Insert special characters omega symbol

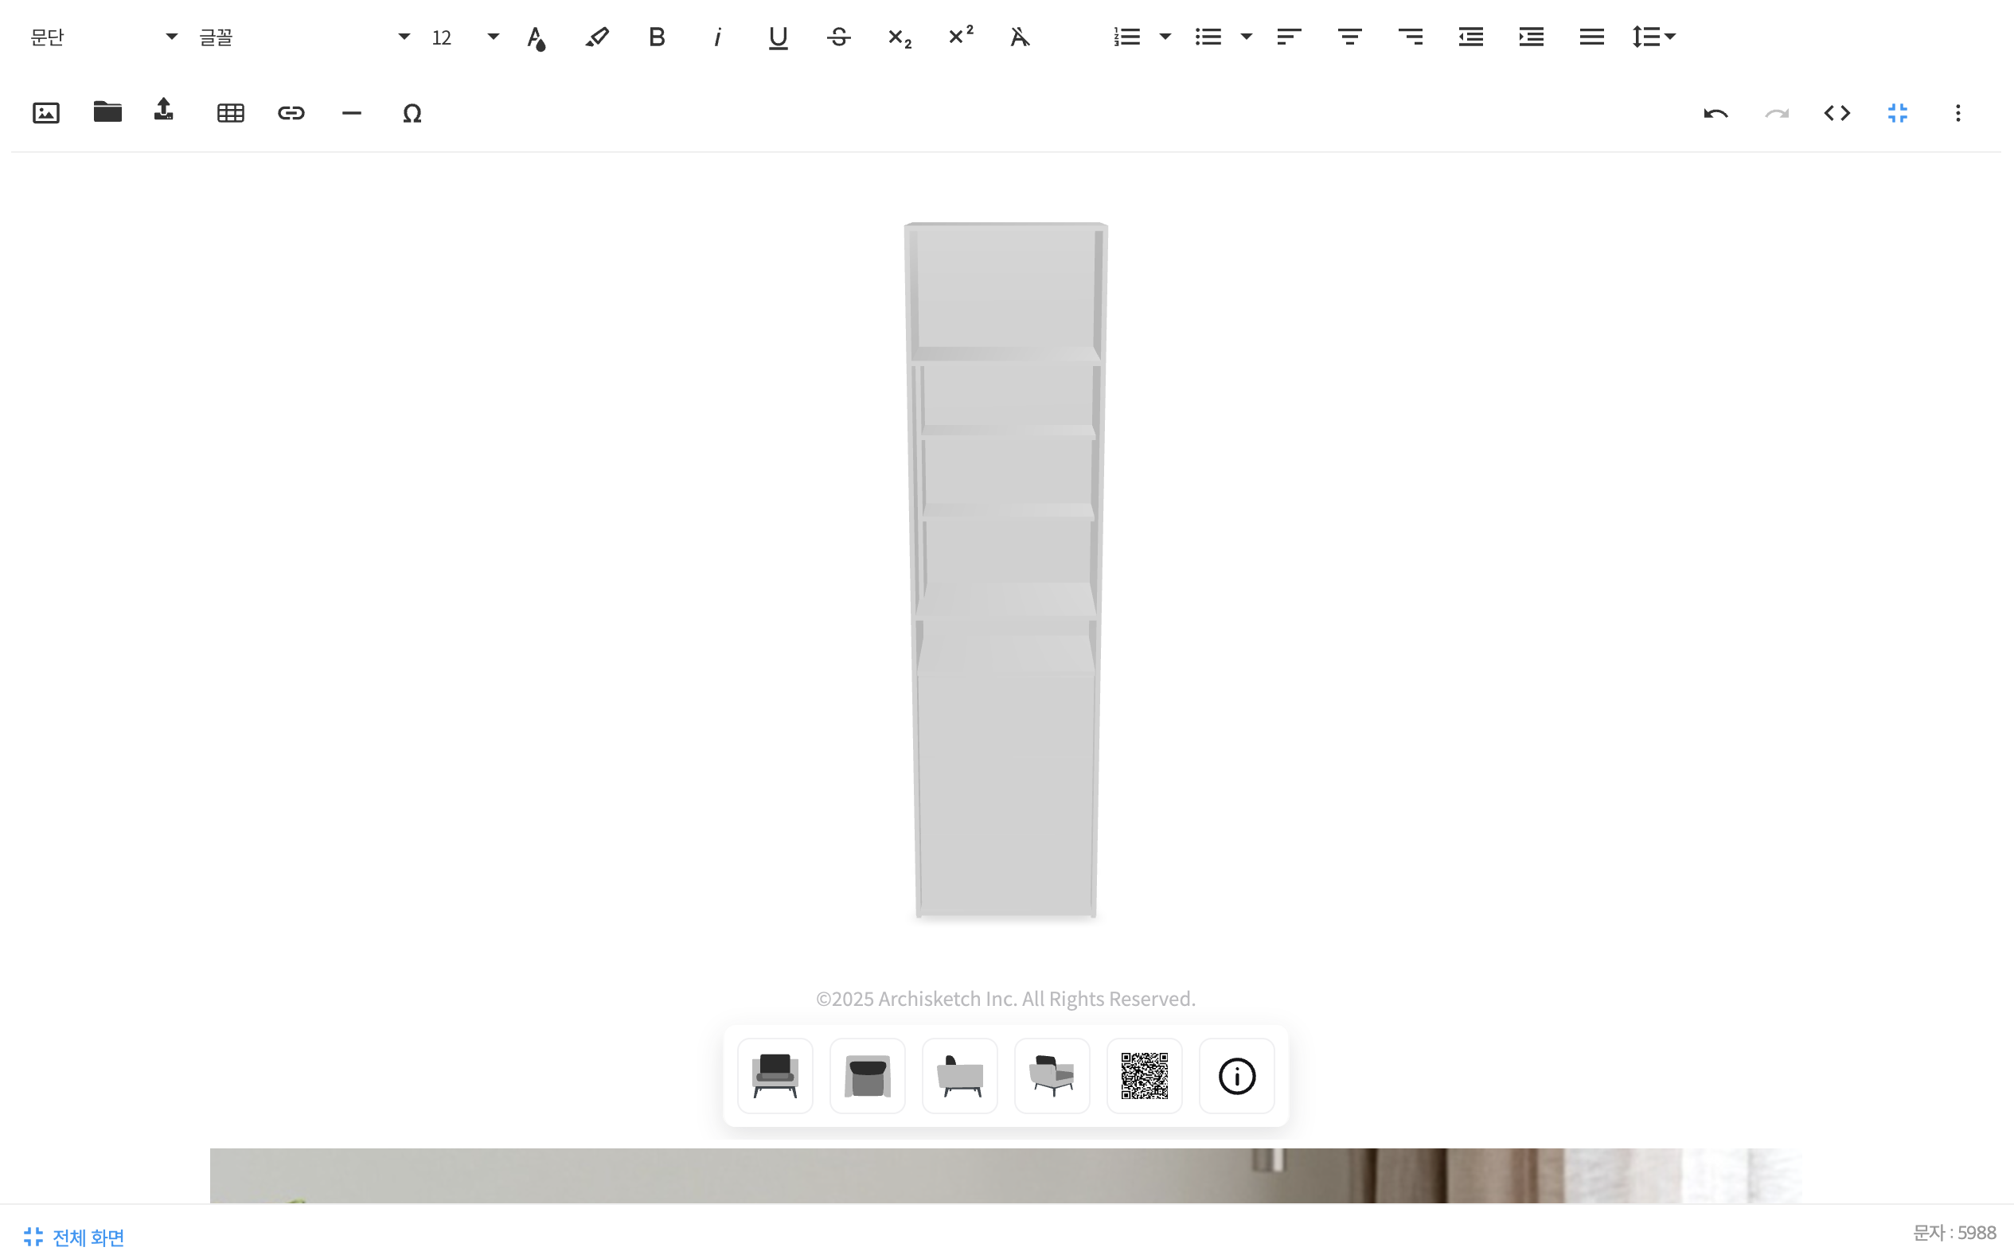point(412,113)
